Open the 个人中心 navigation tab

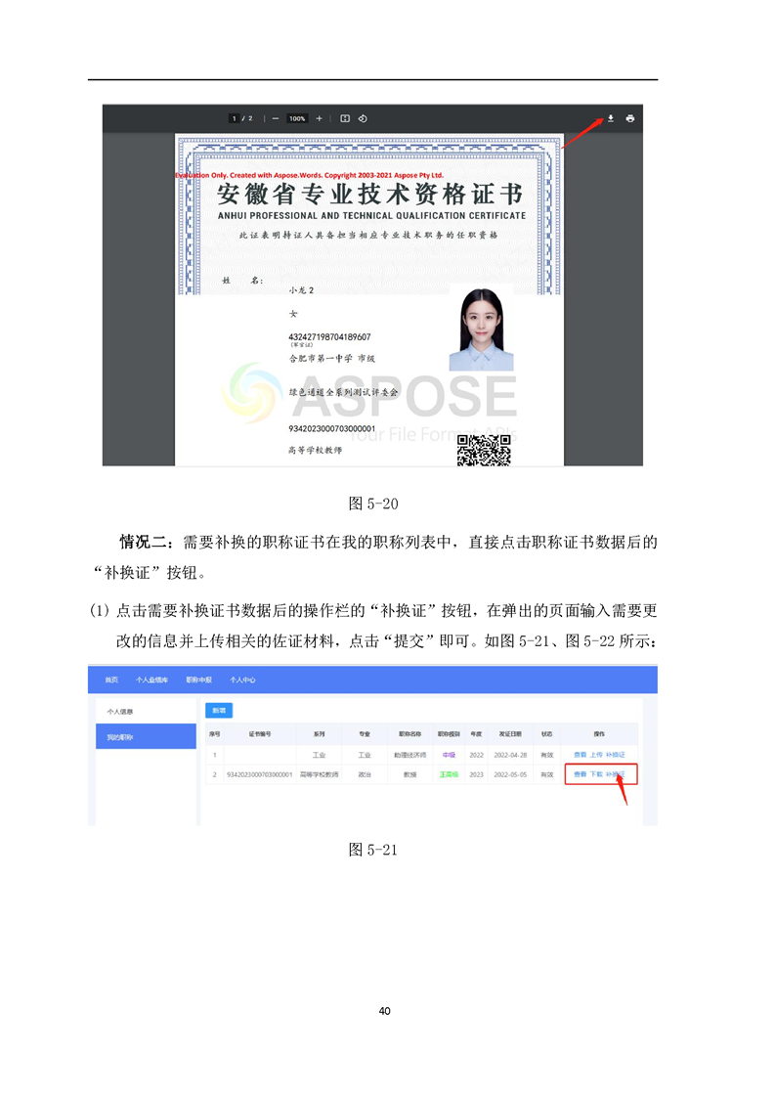coord(242,680)
